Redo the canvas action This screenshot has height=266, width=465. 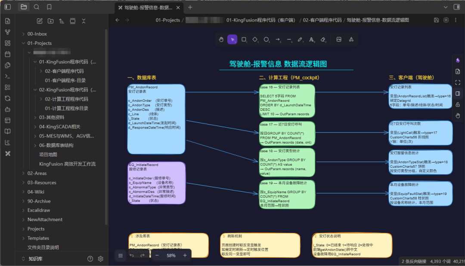tap(143, 255)
